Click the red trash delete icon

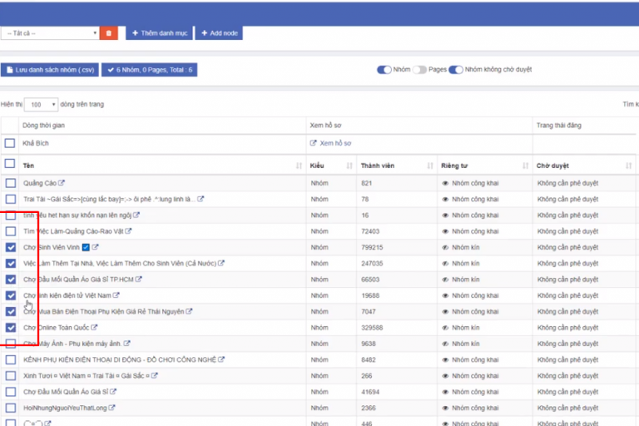click(109, 33)
